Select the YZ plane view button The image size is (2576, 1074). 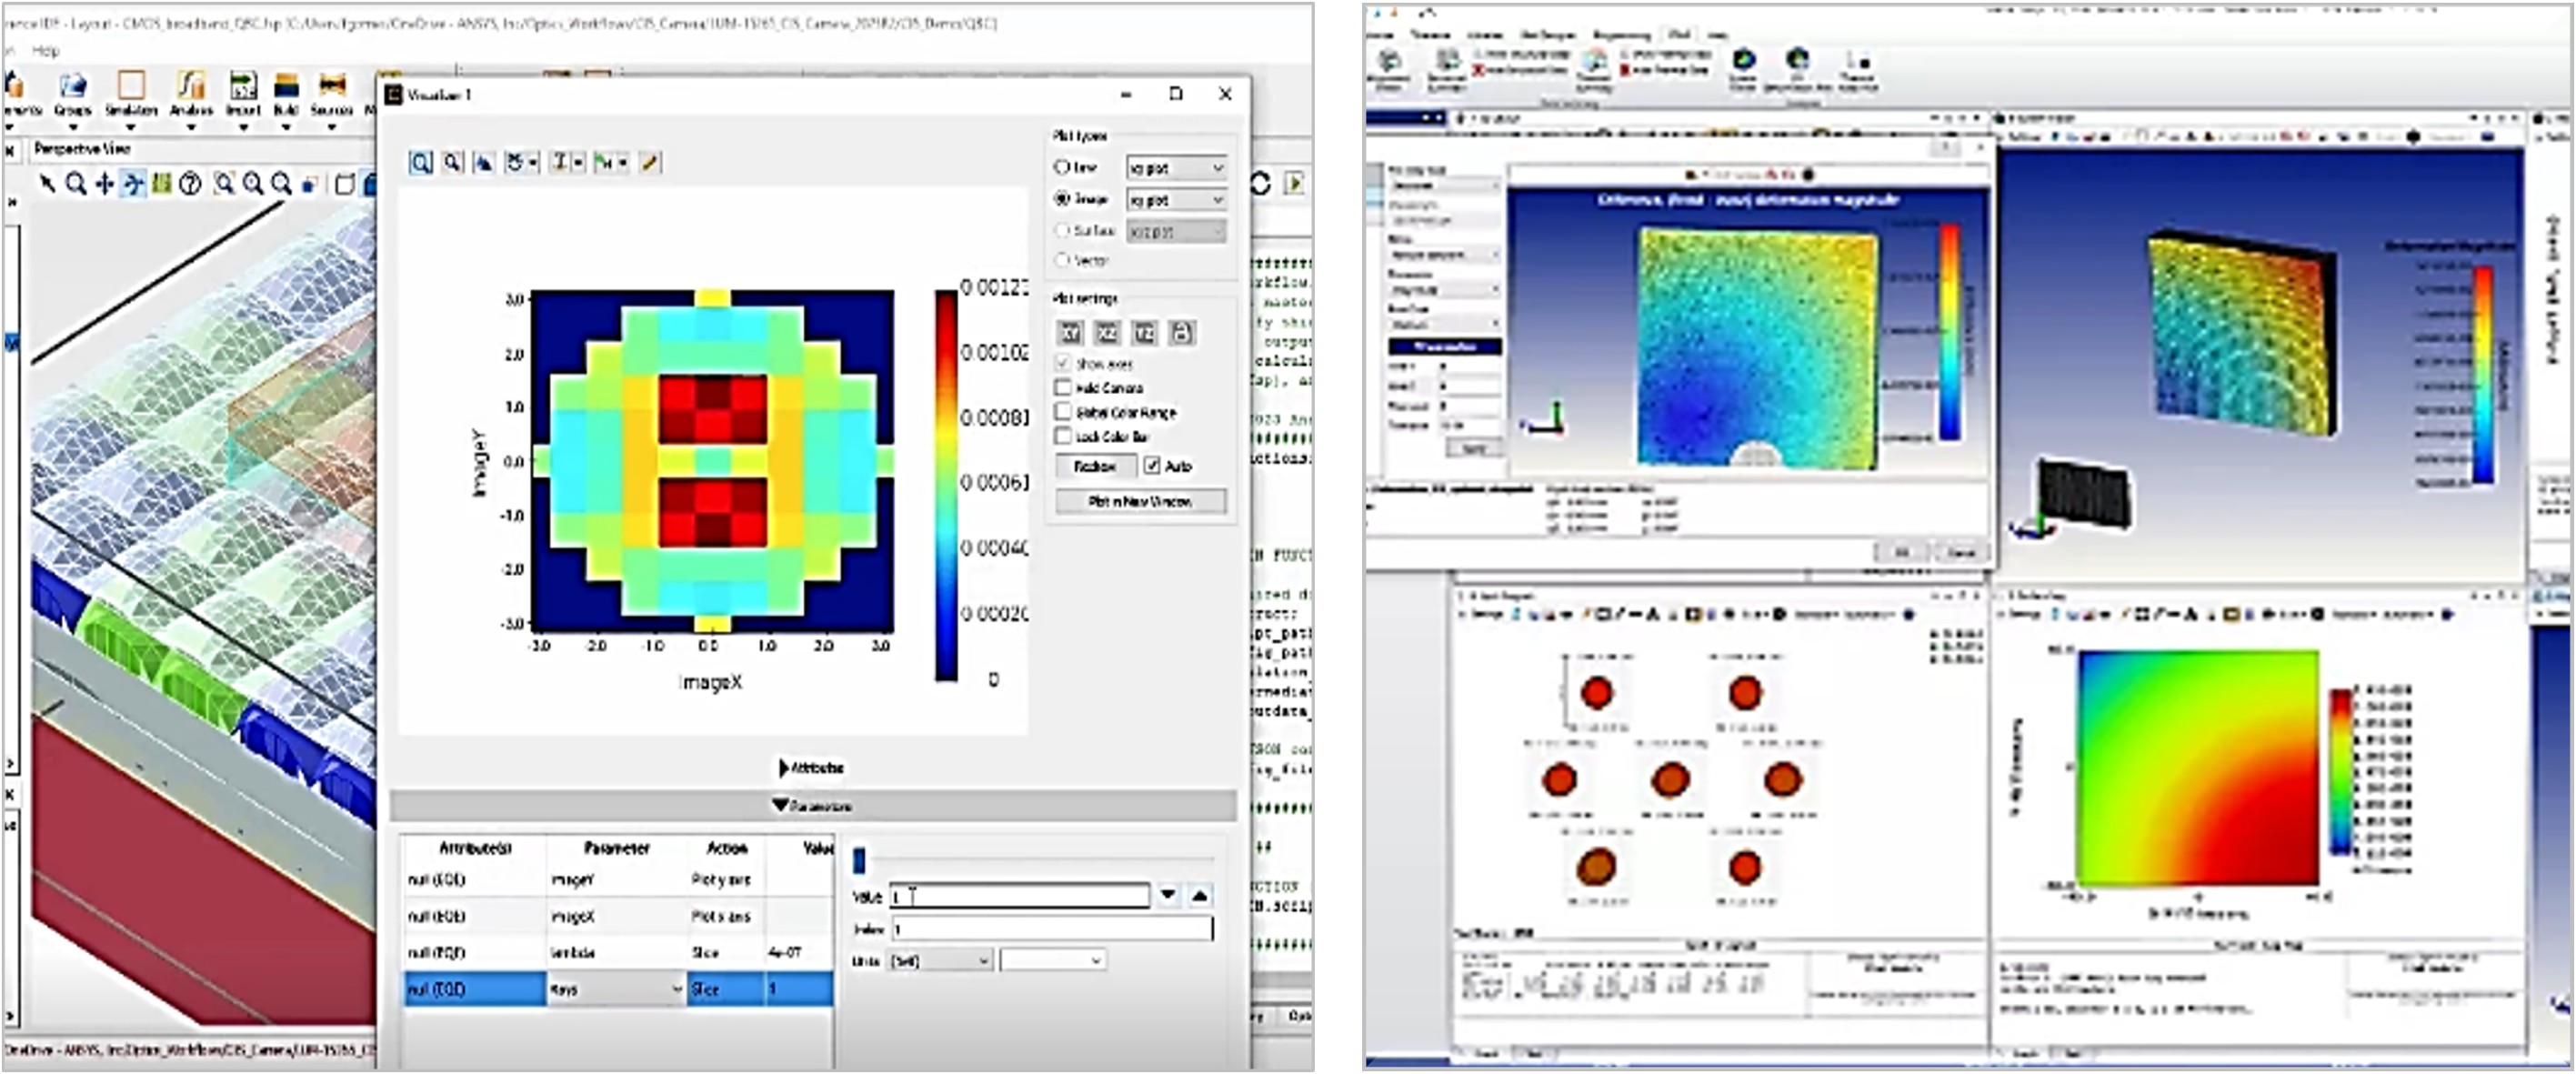pyautogui.click(x=1144, y=333)
